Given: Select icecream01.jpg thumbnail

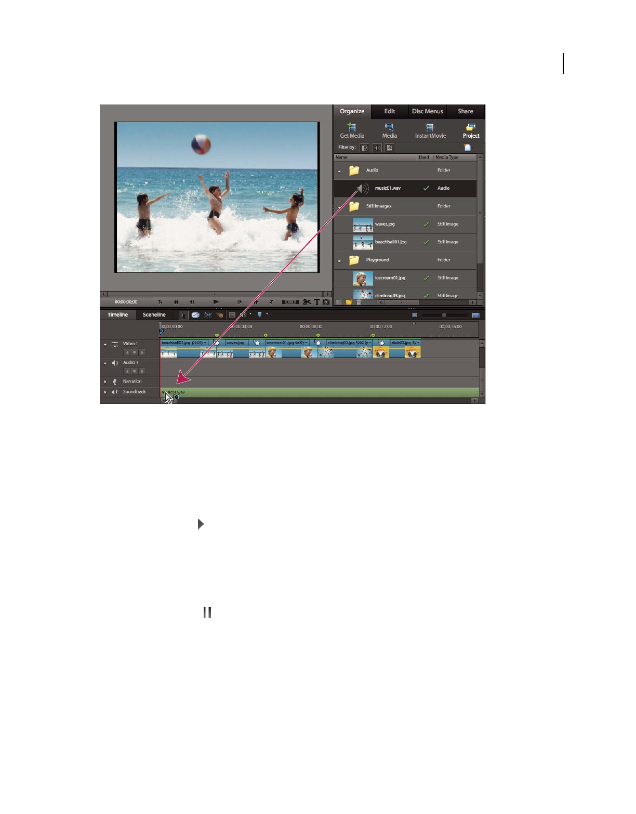Looking at the screenshot, I should pos(363,278).
